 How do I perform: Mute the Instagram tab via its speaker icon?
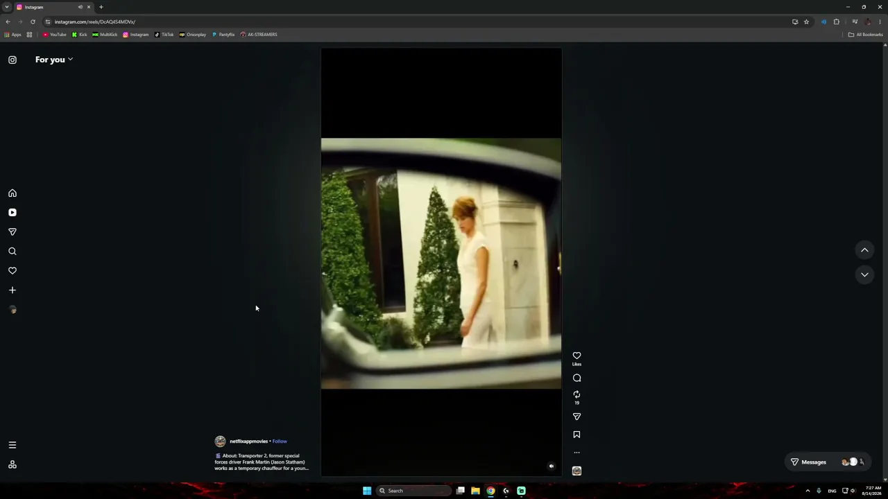(x=80, y=7)
